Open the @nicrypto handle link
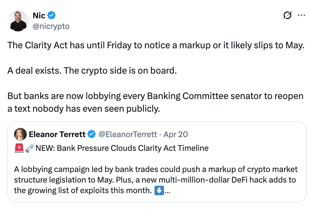The height and width of the screenshot is (209, 310). 51,26
